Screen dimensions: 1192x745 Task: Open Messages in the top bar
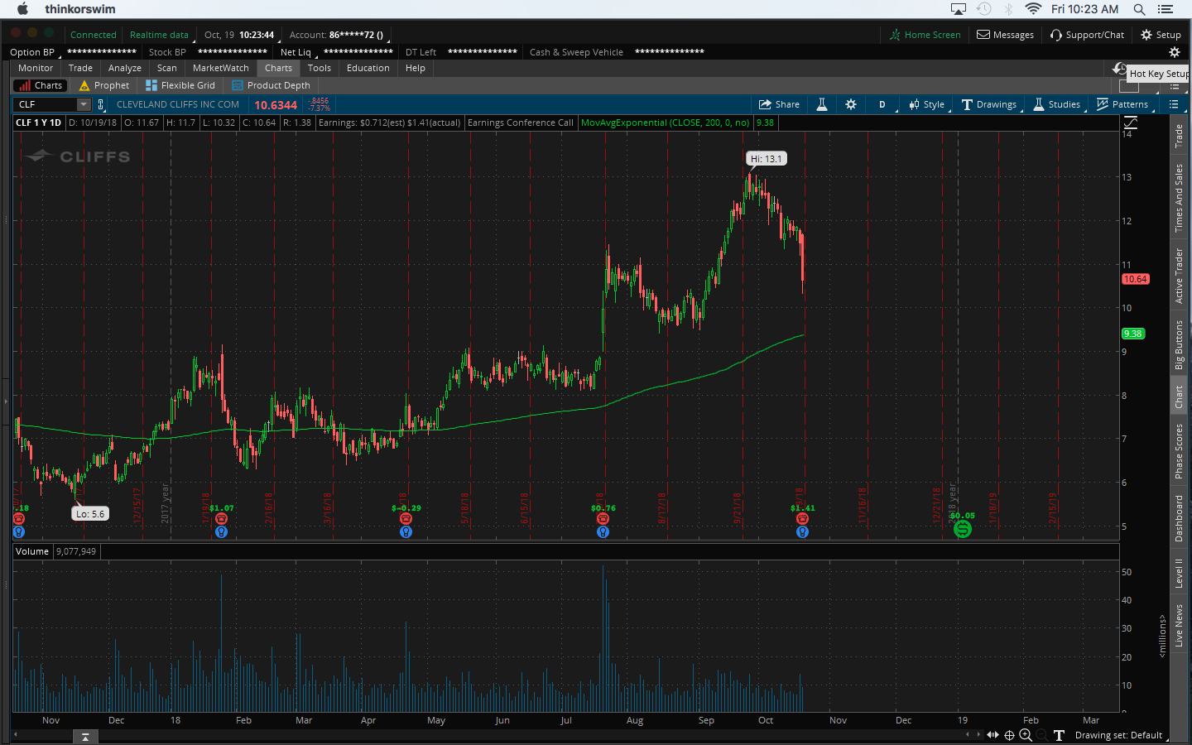click(1005, 35)
